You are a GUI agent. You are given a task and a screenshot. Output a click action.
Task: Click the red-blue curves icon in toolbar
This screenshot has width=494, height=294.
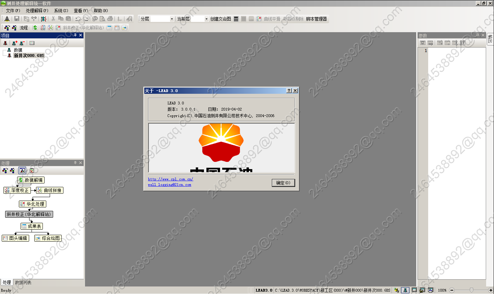pyautogui.click(x=44, y=19)
